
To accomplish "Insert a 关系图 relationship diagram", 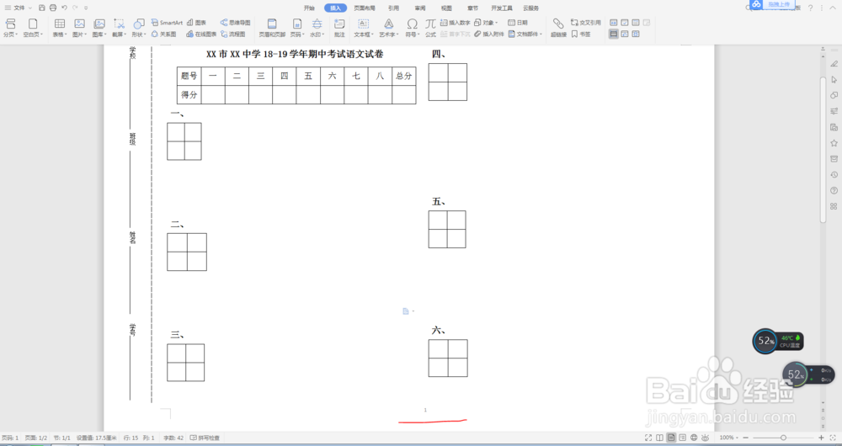I will 164,34.
